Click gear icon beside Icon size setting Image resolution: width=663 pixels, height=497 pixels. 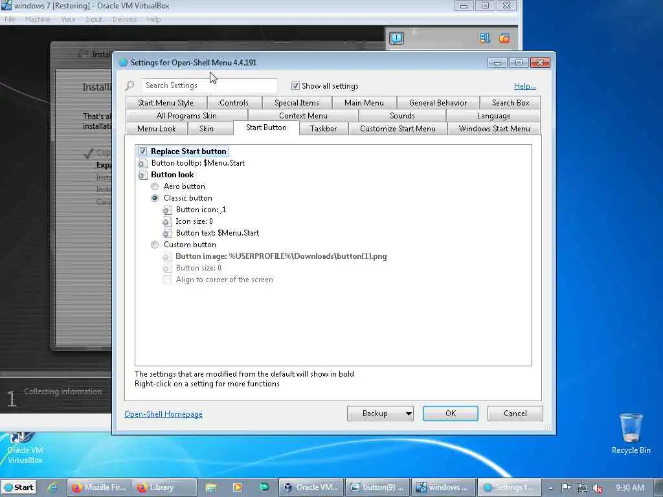[168, 221]
